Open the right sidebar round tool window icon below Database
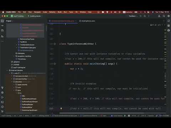171x128 pixels. point(169,30)
